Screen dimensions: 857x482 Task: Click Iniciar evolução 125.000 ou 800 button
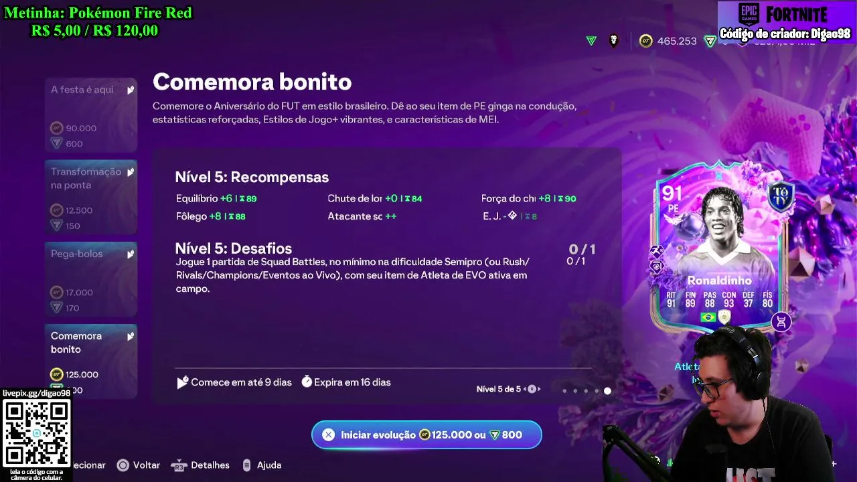pyautogui.click(x=426, y=434)
